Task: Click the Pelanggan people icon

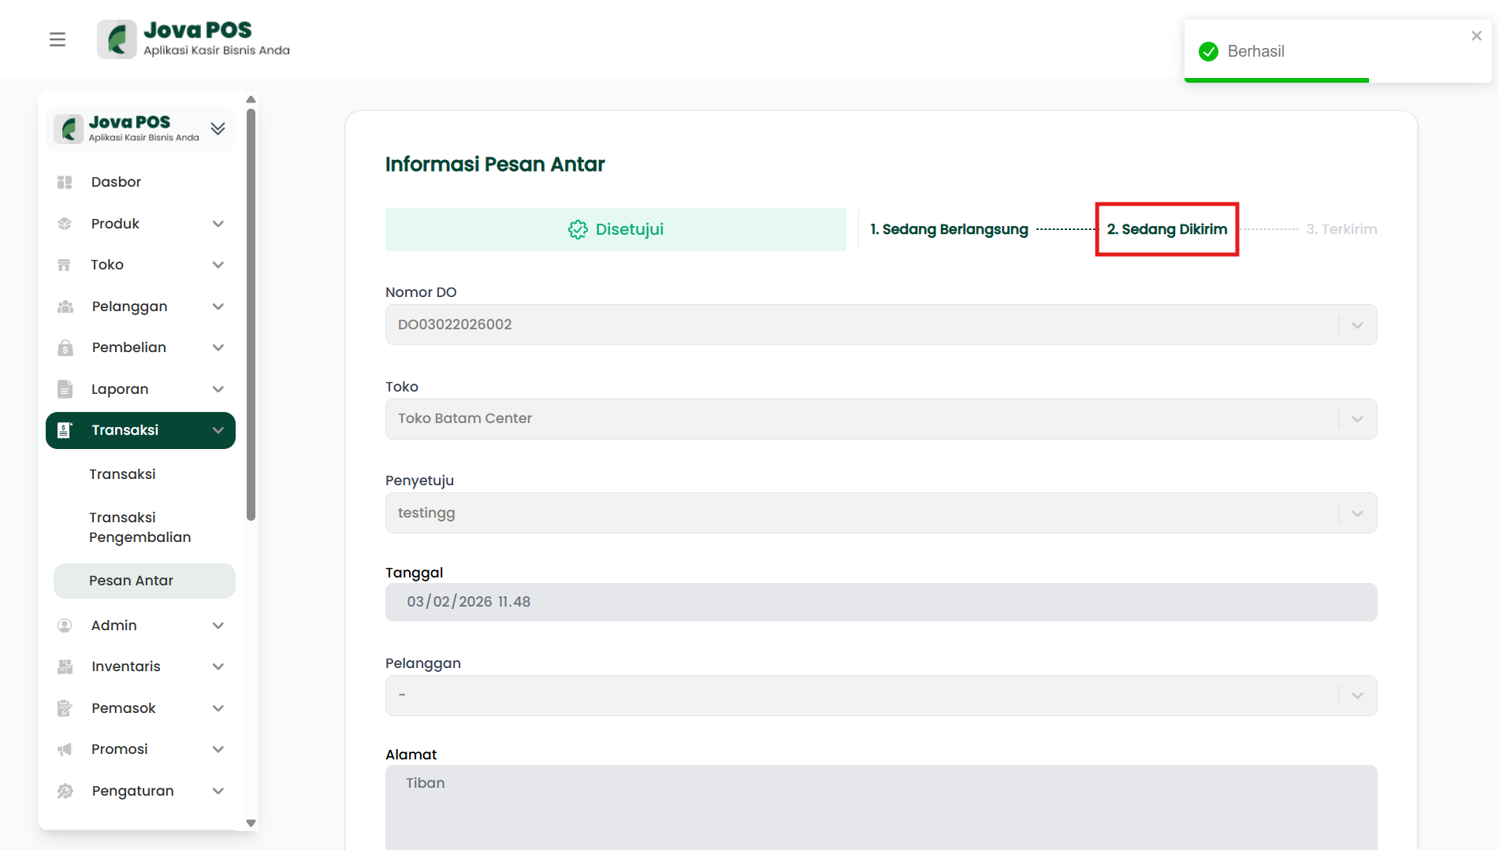Action: (65, 306)
